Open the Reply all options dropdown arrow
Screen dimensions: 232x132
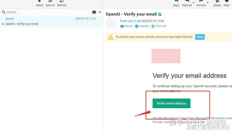193,3
